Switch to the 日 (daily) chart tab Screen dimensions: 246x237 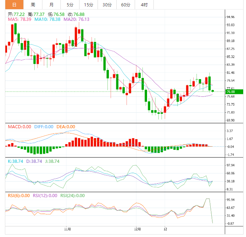tap(14, 5)
